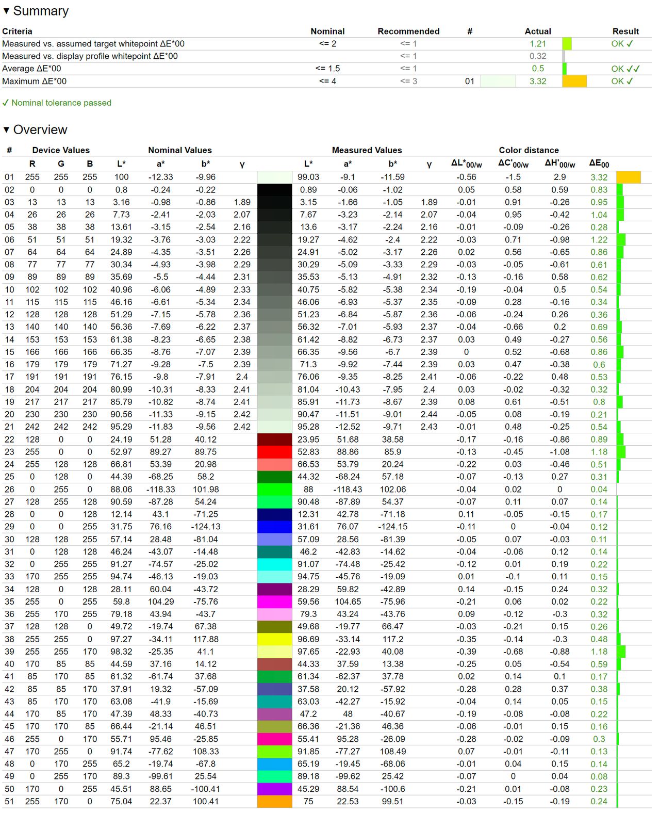Screen dimensions: 660x813
Task: Click the 'Maximum ΔE*00' criteria row
Action: tap(326, 81)
